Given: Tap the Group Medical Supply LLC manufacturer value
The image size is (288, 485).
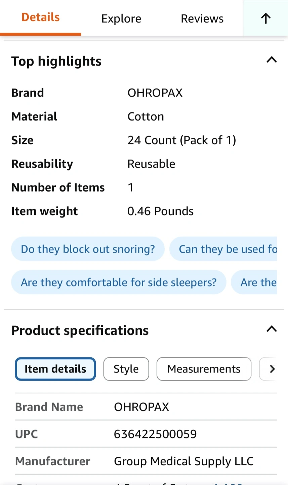Looking at the screenshot, I should [183, 461].
